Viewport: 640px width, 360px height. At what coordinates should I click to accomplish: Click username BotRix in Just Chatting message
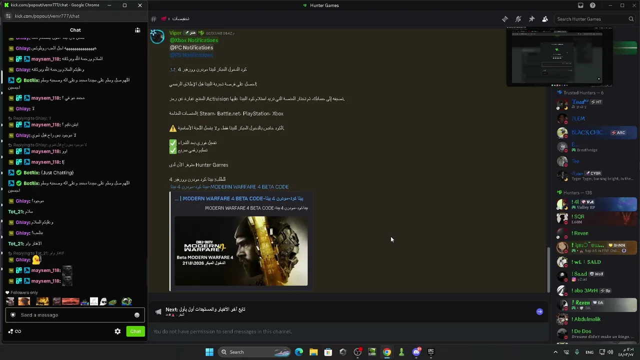point(31,172)
